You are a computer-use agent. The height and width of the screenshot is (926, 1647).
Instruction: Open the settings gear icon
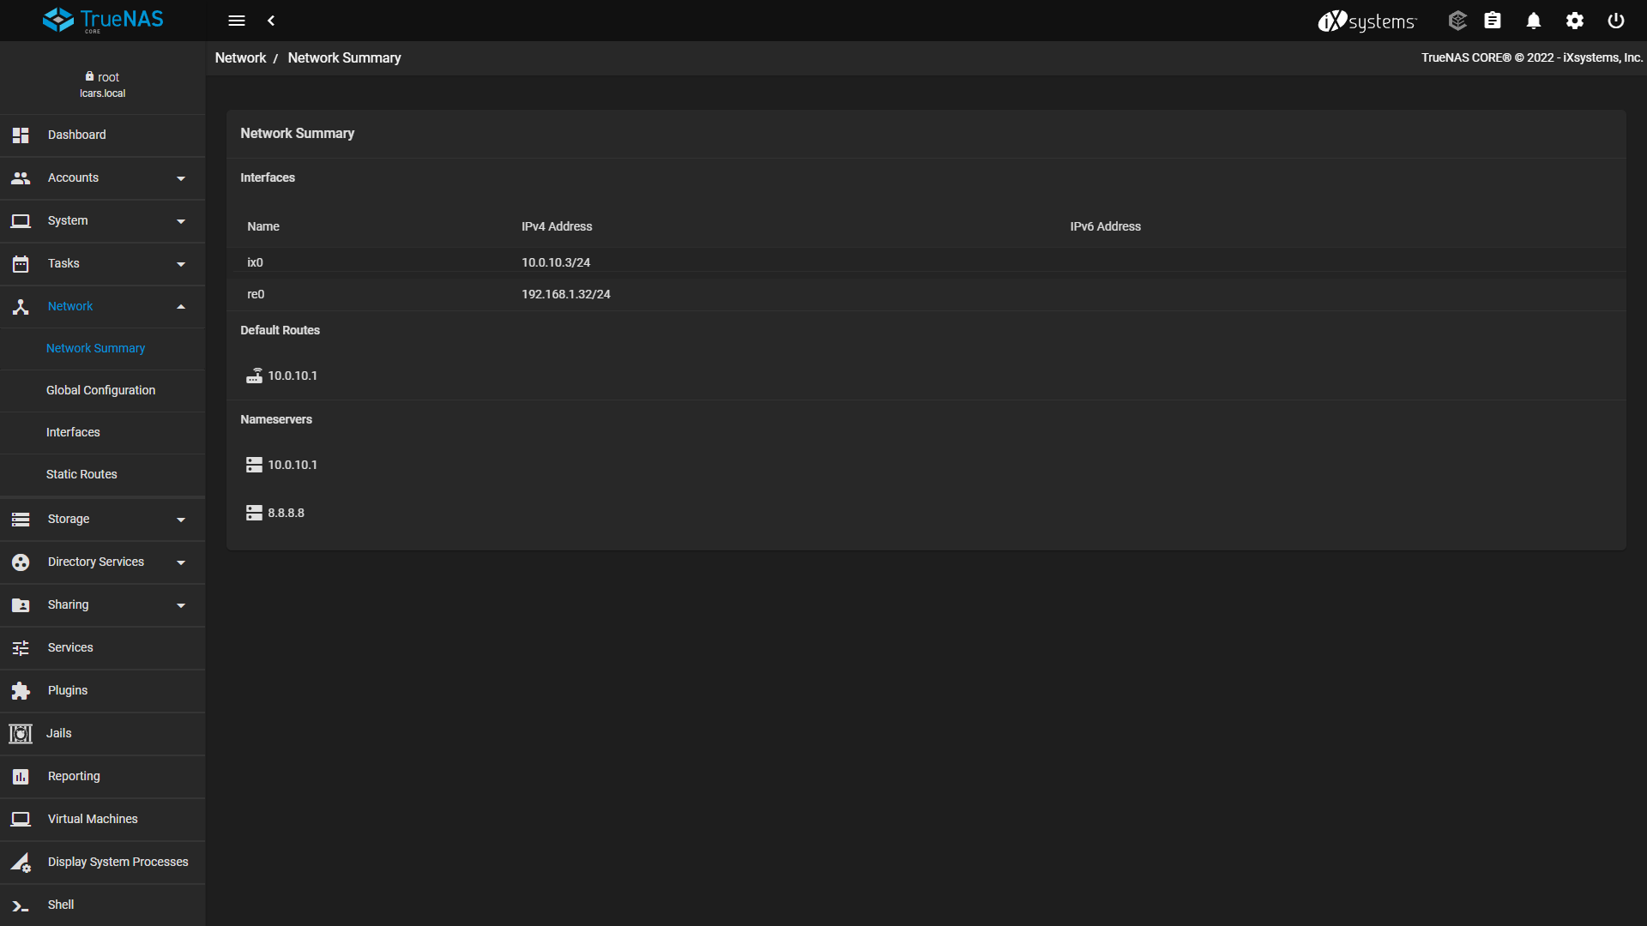(1575, 21)
